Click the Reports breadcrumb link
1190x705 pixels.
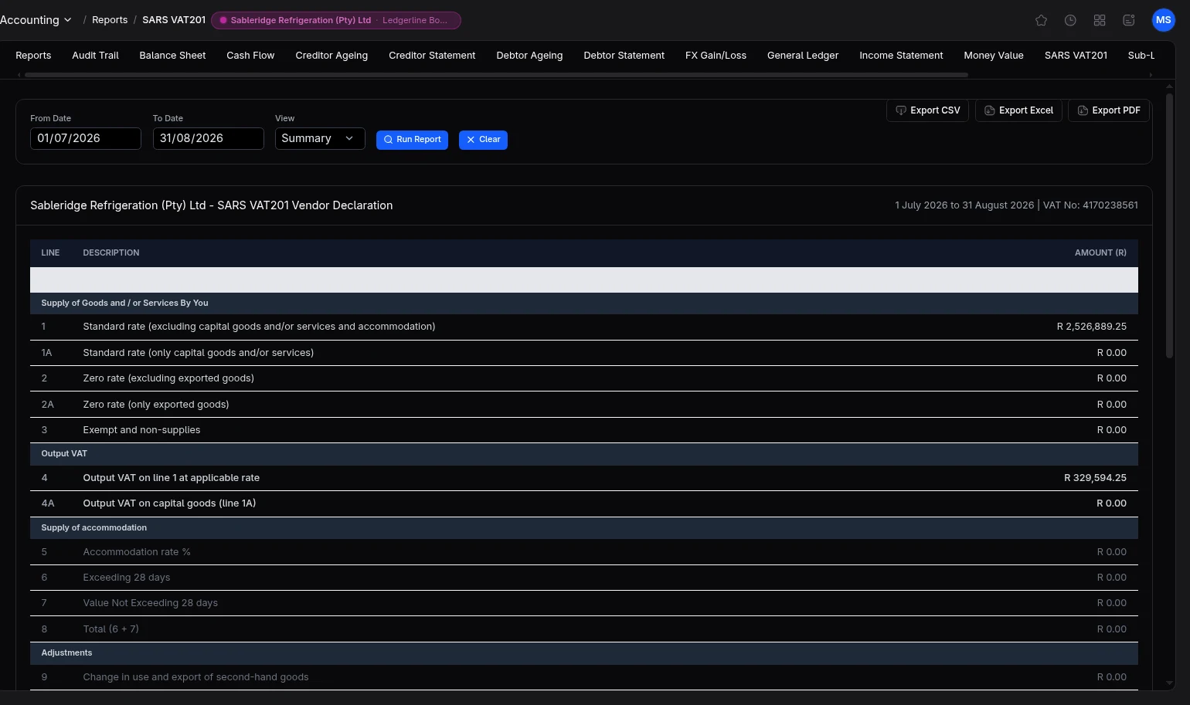110,20
